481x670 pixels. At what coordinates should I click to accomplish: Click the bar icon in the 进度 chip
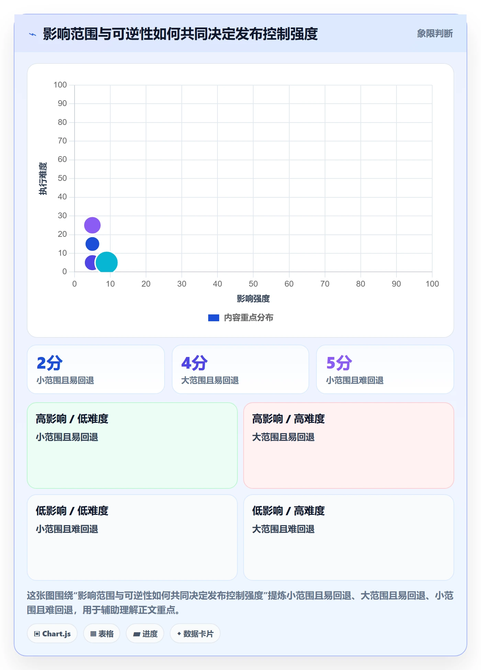click(x=137, y=634)
